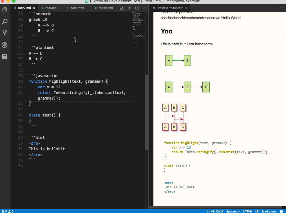Switch to the test.html tab

click(77, 8)
